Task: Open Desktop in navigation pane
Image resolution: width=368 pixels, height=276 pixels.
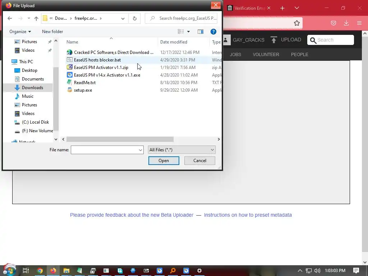Action: [x=26, y=70]
